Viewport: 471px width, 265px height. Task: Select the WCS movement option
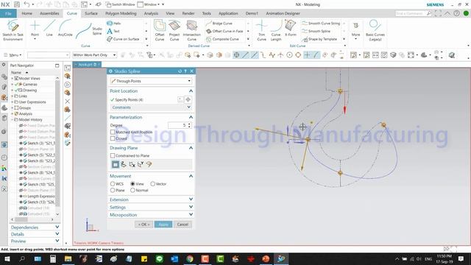[113, 184]
